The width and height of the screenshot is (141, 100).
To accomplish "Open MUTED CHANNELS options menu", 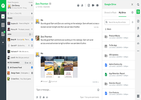I will [32, 63].
